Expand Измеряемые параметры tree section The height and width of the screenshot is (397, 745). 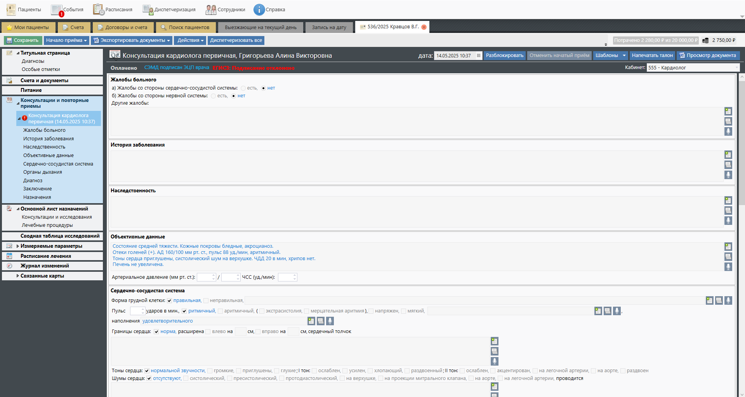point(17,246)
